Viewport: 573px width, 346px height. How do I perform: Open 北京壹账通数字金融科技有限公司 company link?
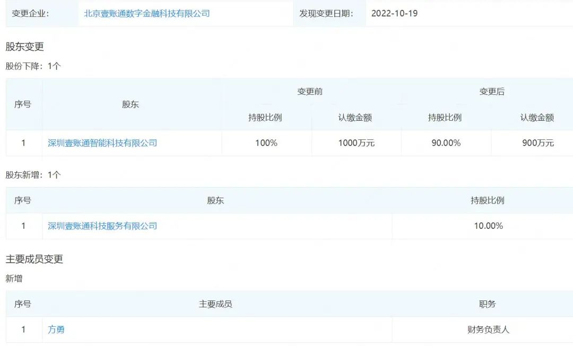tap(147, 13)
